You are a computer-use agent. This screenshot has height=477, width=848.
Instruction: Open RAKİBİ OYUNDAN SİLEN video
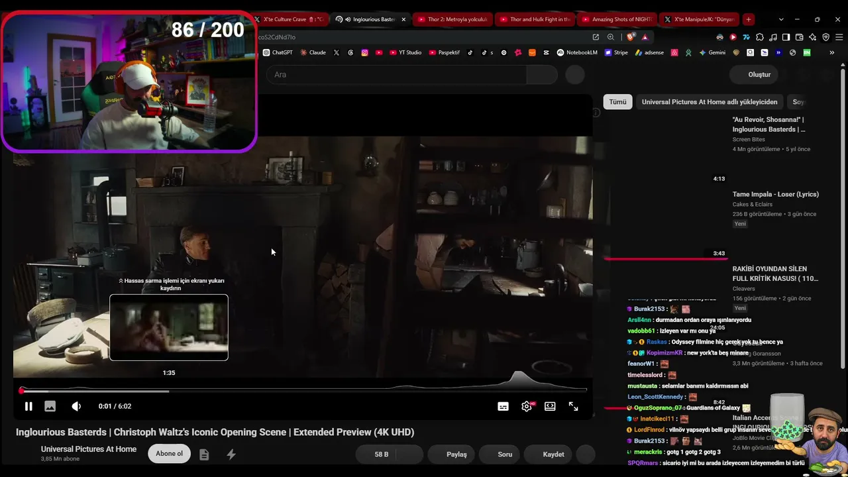[x=775, y=274]
